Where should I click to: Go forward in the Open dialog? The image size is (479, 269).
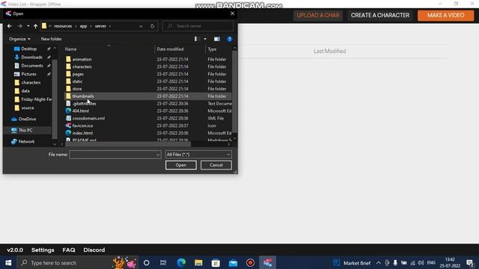[20, 26]
